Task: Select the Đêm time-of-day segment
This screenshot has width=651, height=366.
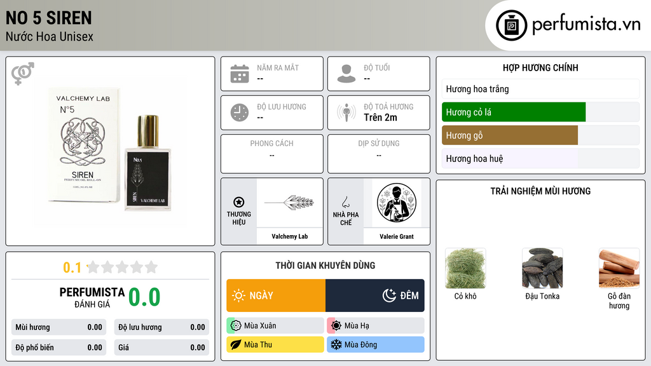Action: pyautogui.click(x=375, y=295)
